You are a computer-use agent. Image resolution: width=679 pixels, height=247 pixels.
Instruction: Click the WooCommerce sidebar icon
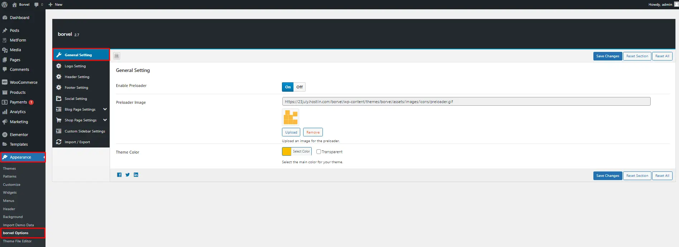[x=5, y=82]
